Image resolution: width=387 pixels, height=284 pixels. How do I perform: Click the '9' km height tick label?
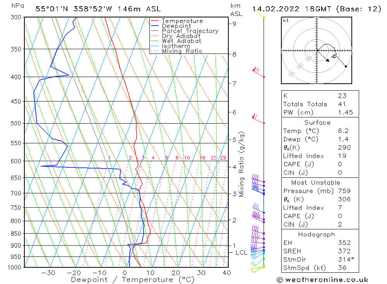coord(234,24)
